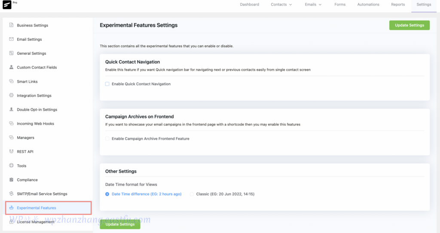The height and width of the screenshot is (233, 440).
Task: Open SMTP/Email Service Settings page
Action: [x=42, y=194]
